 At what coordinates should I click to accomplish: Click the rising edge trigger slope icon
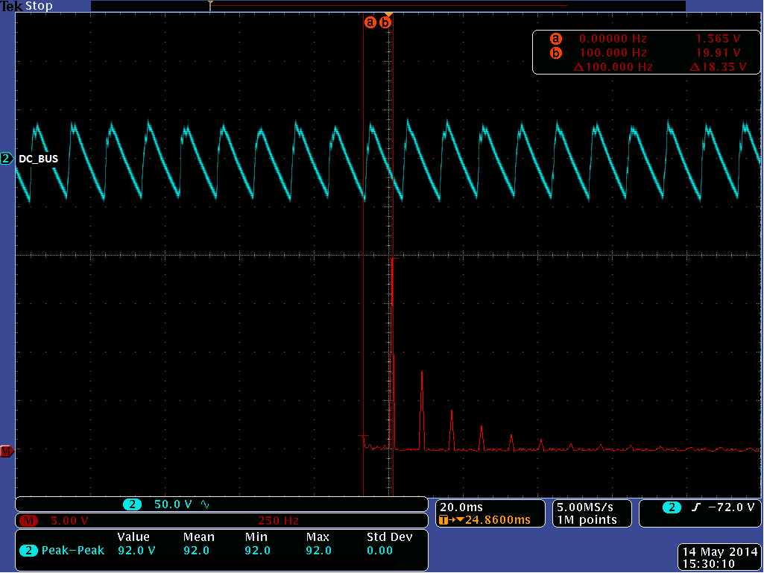point(695,507)
